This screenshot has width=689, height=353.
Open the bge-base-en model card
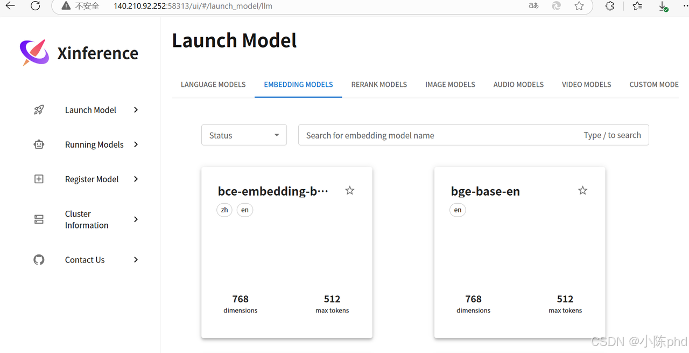[x=519, y=252]
